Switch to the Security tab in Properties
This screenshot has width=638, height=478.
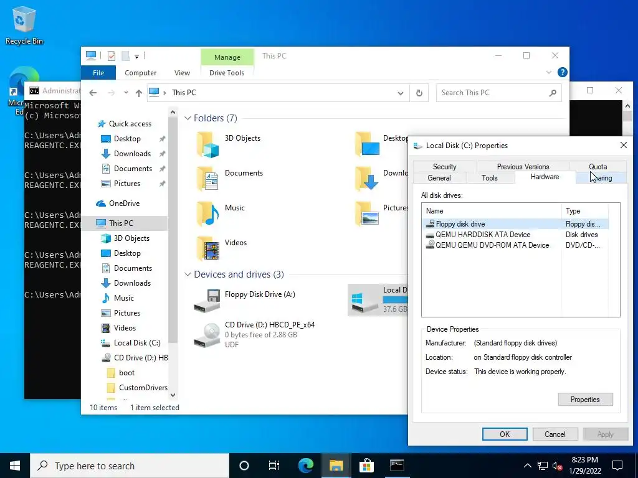pos(445,166)
